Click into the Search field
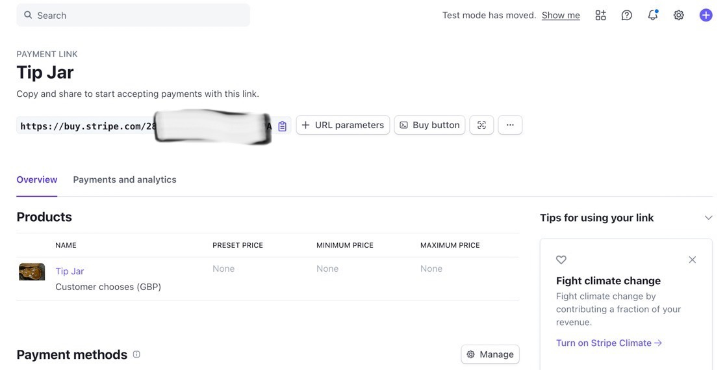 click(133, 15)
